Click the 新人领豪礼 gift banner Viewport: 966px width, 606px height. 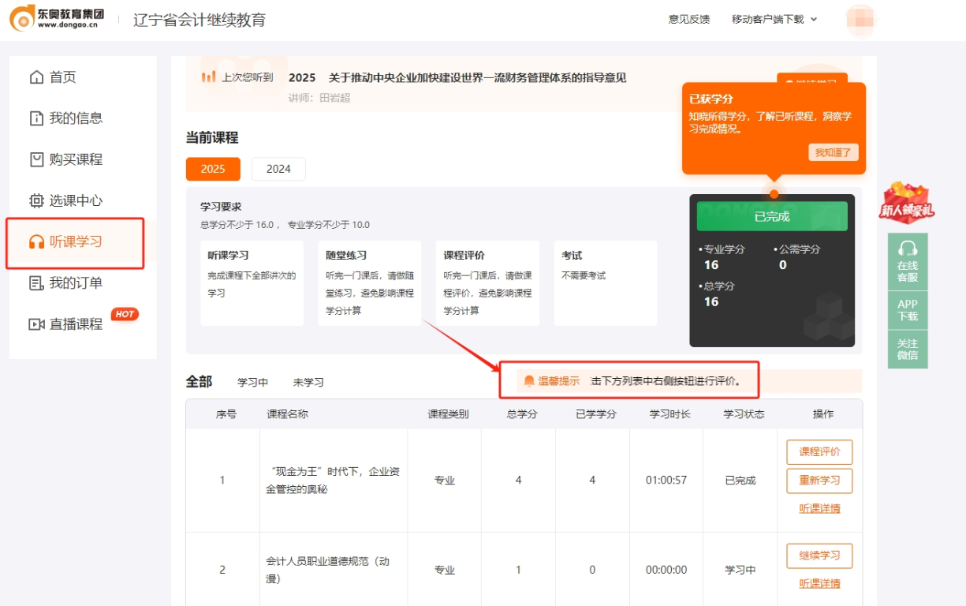(x=907, y=204)
